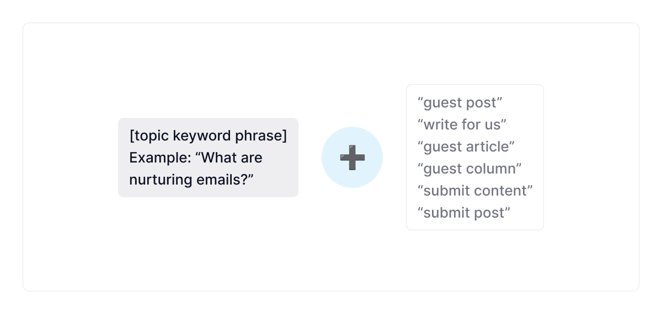
Task: Click the word “nurturing” in the example
Action: pyautogui.click(x=156, y=180)
